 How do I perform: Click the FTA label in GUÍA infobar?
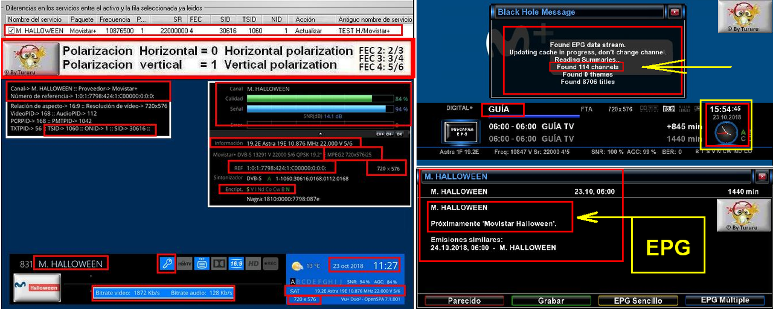coord(586,110)
